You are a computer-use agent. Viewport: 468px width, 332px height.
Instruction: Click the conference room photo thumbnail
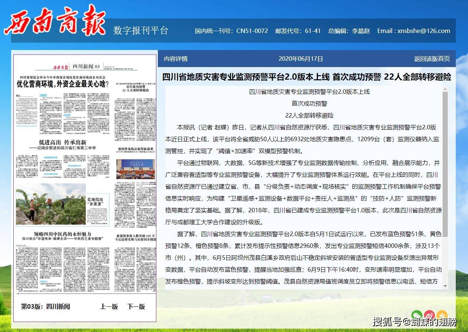point(135,169)
